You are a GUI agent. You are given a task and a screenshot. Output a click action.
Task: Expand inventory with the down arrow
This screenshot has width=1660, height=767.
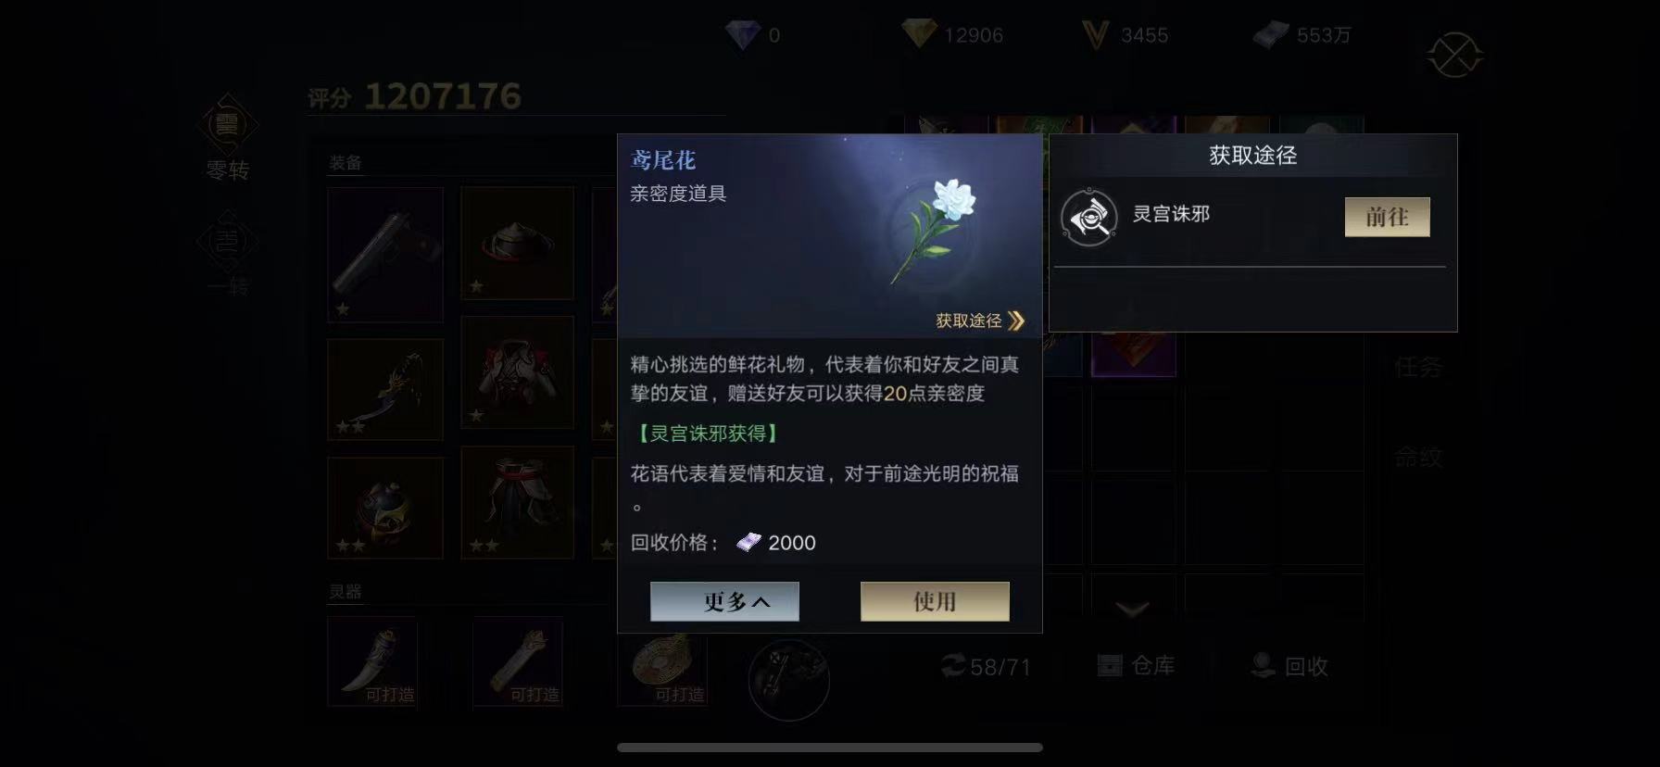[x=1132, y=609]
